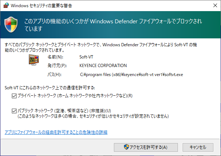Select the publisher text KEYENCE CORPORATION

point(103,66)
